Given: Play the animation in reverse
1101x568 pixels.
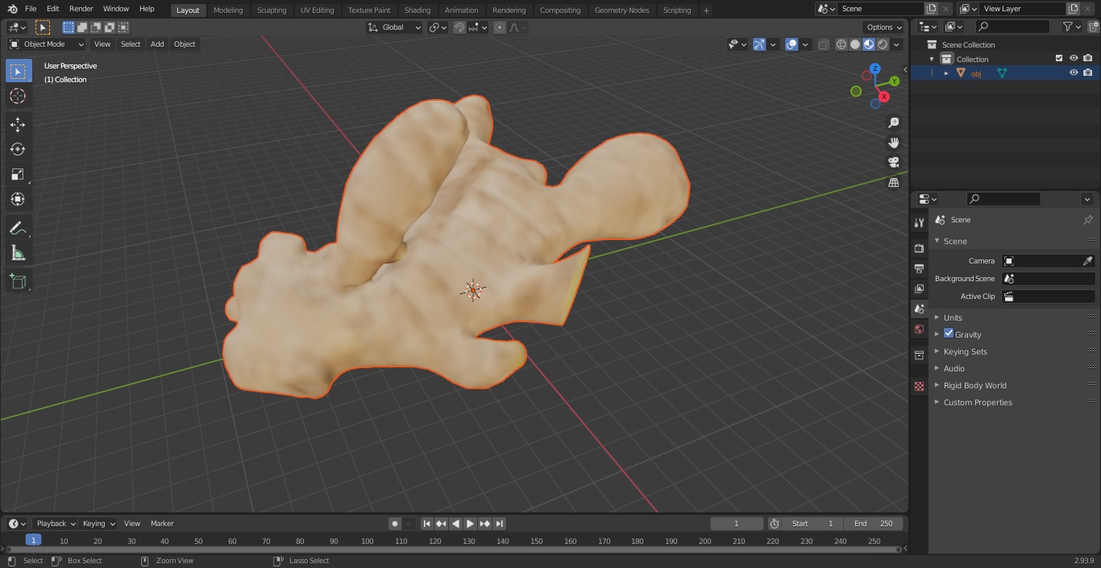Looking at the screenshot, I should 456,524.
